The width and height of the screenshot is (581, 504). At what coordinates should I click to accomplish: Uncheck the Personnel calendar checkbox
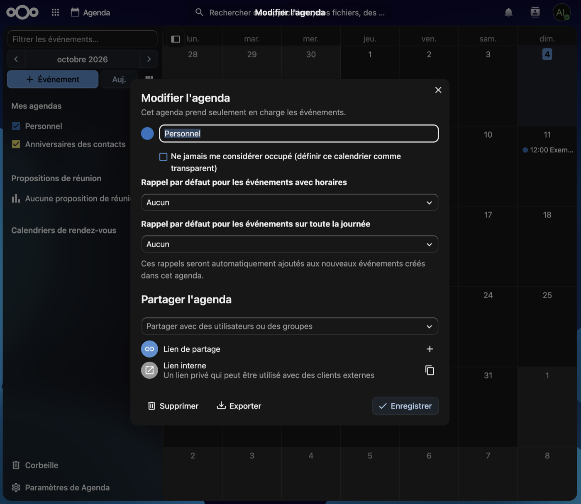point(16,126)
